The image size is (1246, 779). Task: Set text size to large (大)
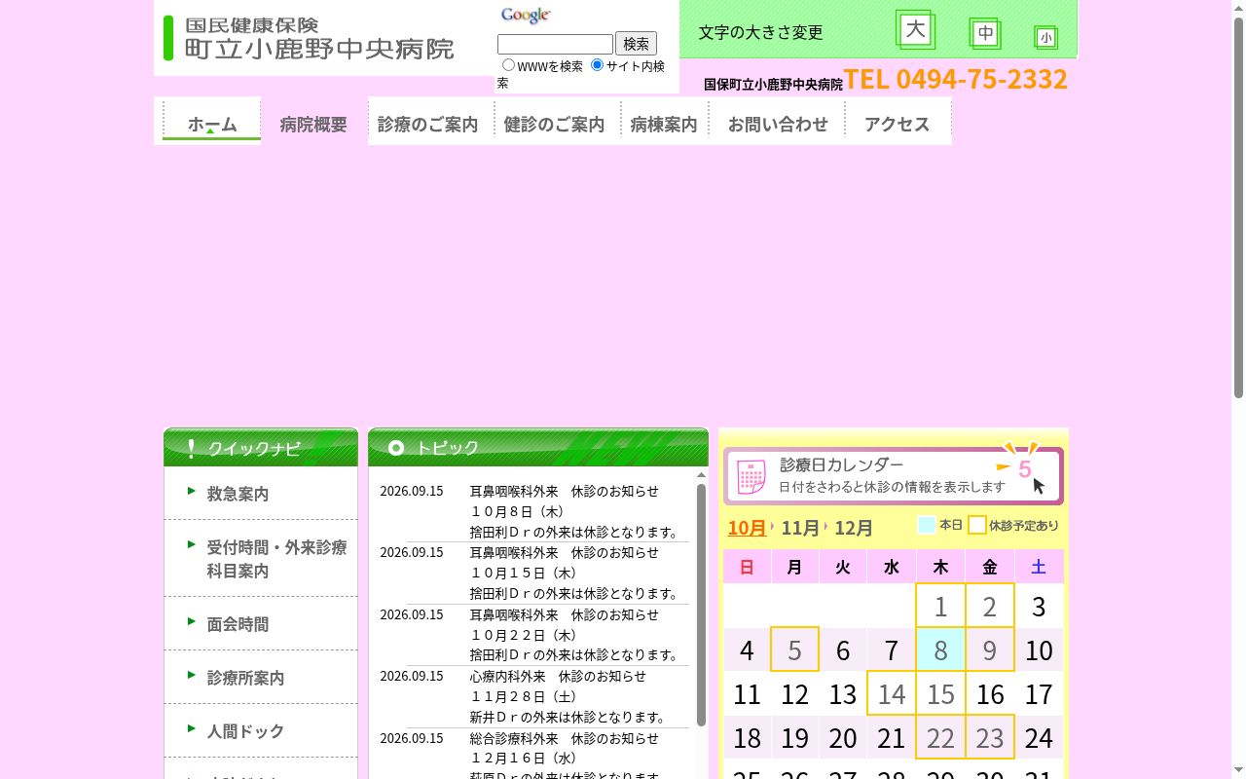(915, 30)
